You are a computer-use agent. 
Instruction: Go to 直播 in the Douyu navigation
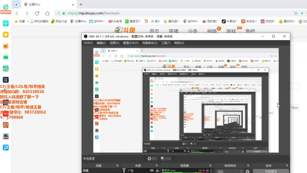tap(173, 31)
